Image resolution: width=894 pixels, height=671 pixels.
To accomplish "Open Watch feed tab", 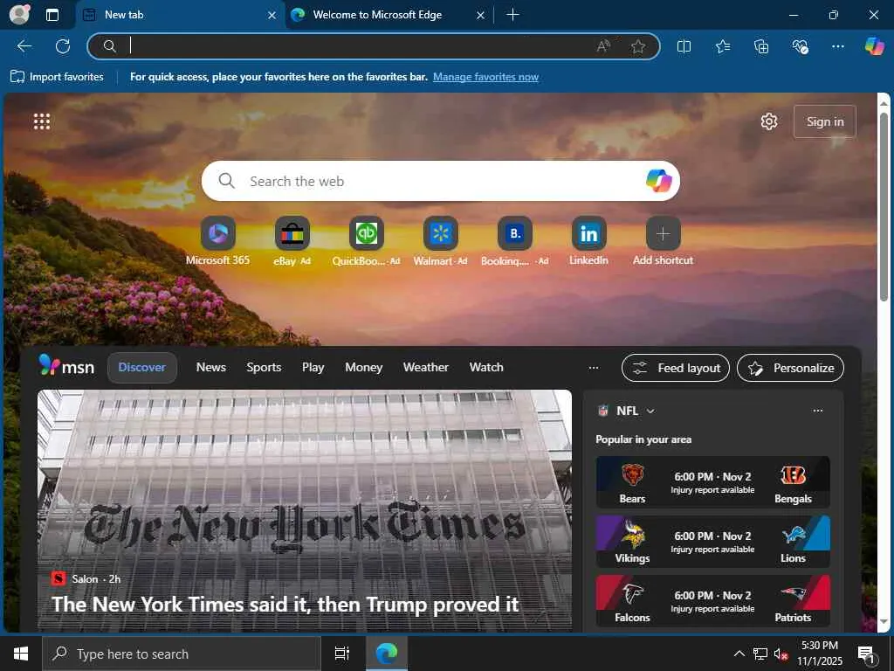I will 486,368.
